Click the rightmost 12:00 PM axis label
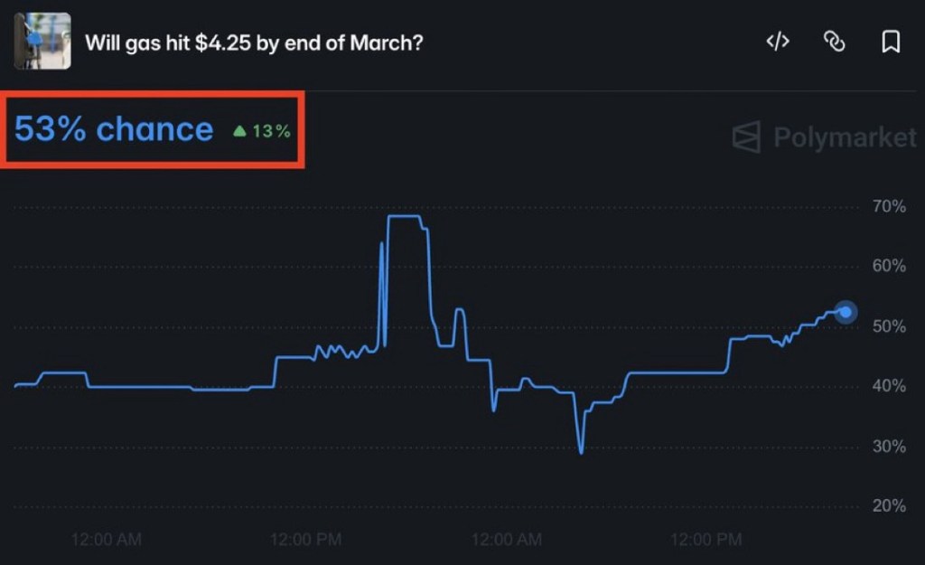Viewport: 925px width, 565px height. tap(705, 540)
